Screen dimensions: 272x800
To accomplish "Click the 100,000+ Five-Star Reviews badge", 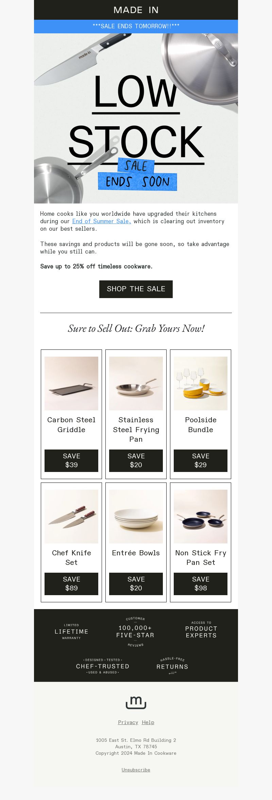I will [x=135, y=632].
